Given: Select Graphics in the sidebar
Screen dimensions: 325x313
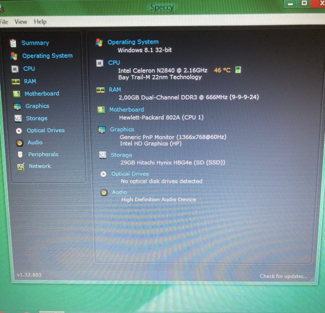Looking at the screenshot, I should [x=37, y=106].
